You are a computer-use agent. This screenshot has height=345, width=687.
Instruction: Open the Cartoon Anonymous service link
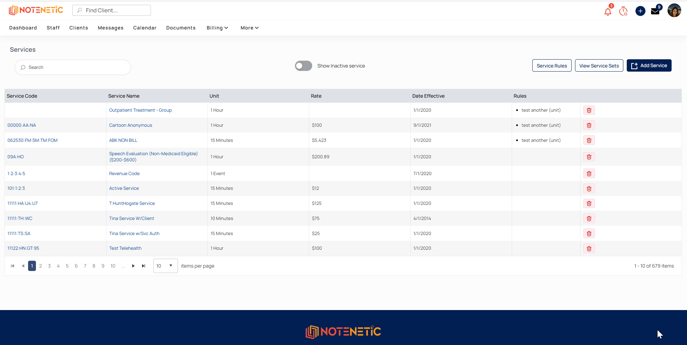130,125
